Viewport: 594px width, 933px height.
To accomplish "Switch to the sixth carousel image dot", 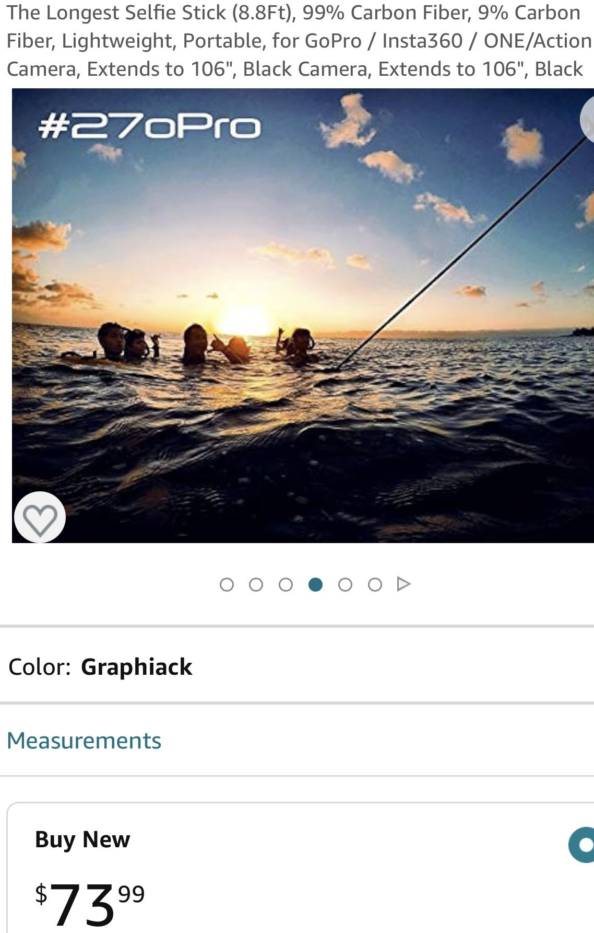I will [375, 584].
